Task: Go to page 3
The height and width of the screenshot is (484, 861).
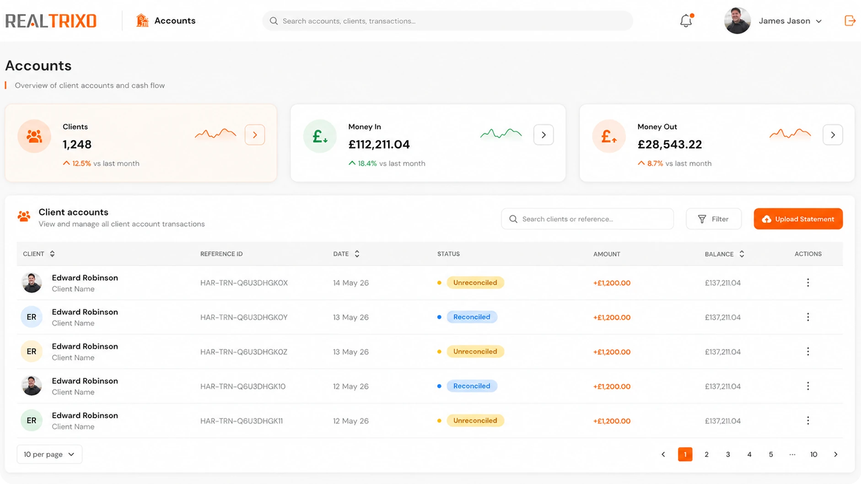Action: click(x=728, y=454)
